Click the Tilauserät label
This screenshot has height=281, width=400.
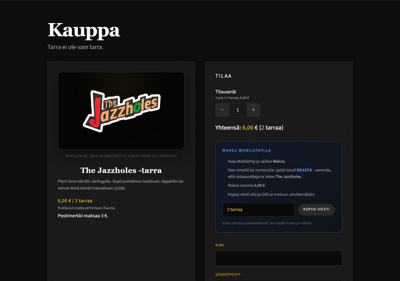click(x=226, y=92)
